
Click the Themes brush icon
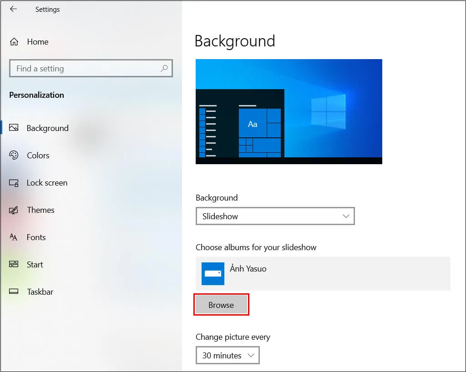(x=14, y=210)
